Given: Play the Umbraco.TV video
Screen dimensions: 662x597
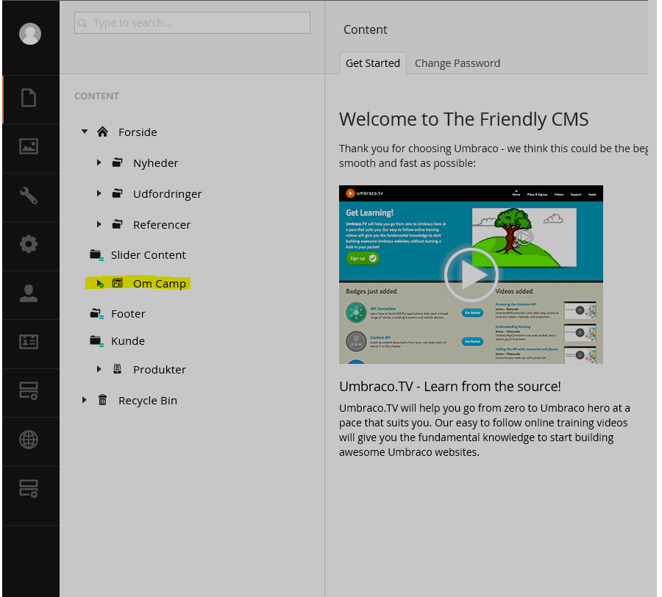Looking at the screenshot, I should click(471, 275).
